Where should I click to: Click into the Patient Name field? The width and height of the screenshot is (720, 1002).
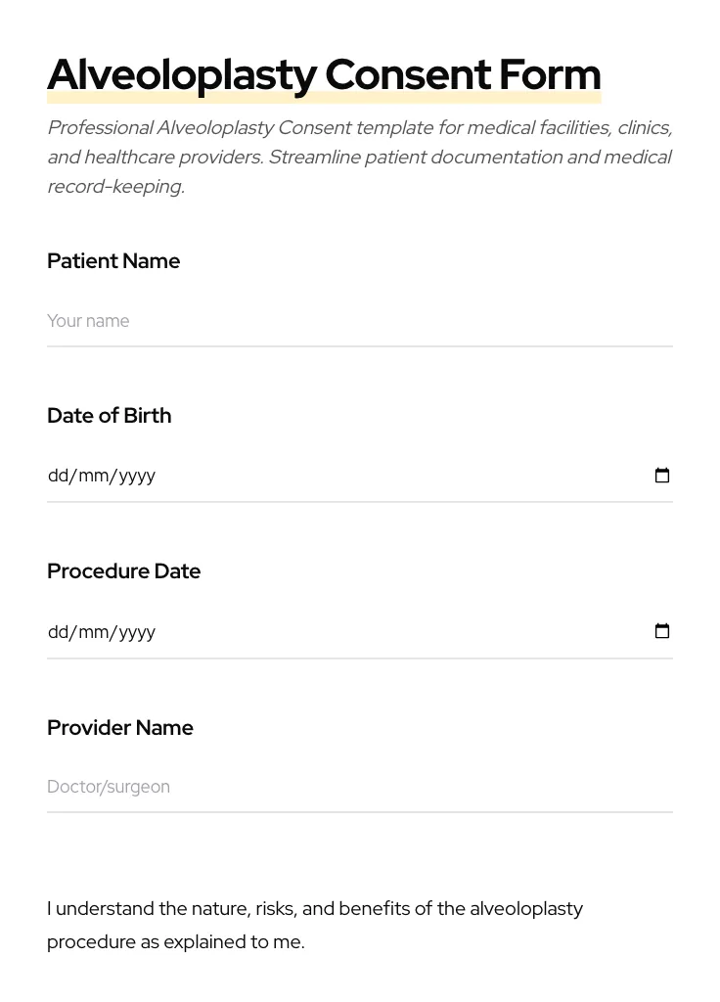pos(293,321)
